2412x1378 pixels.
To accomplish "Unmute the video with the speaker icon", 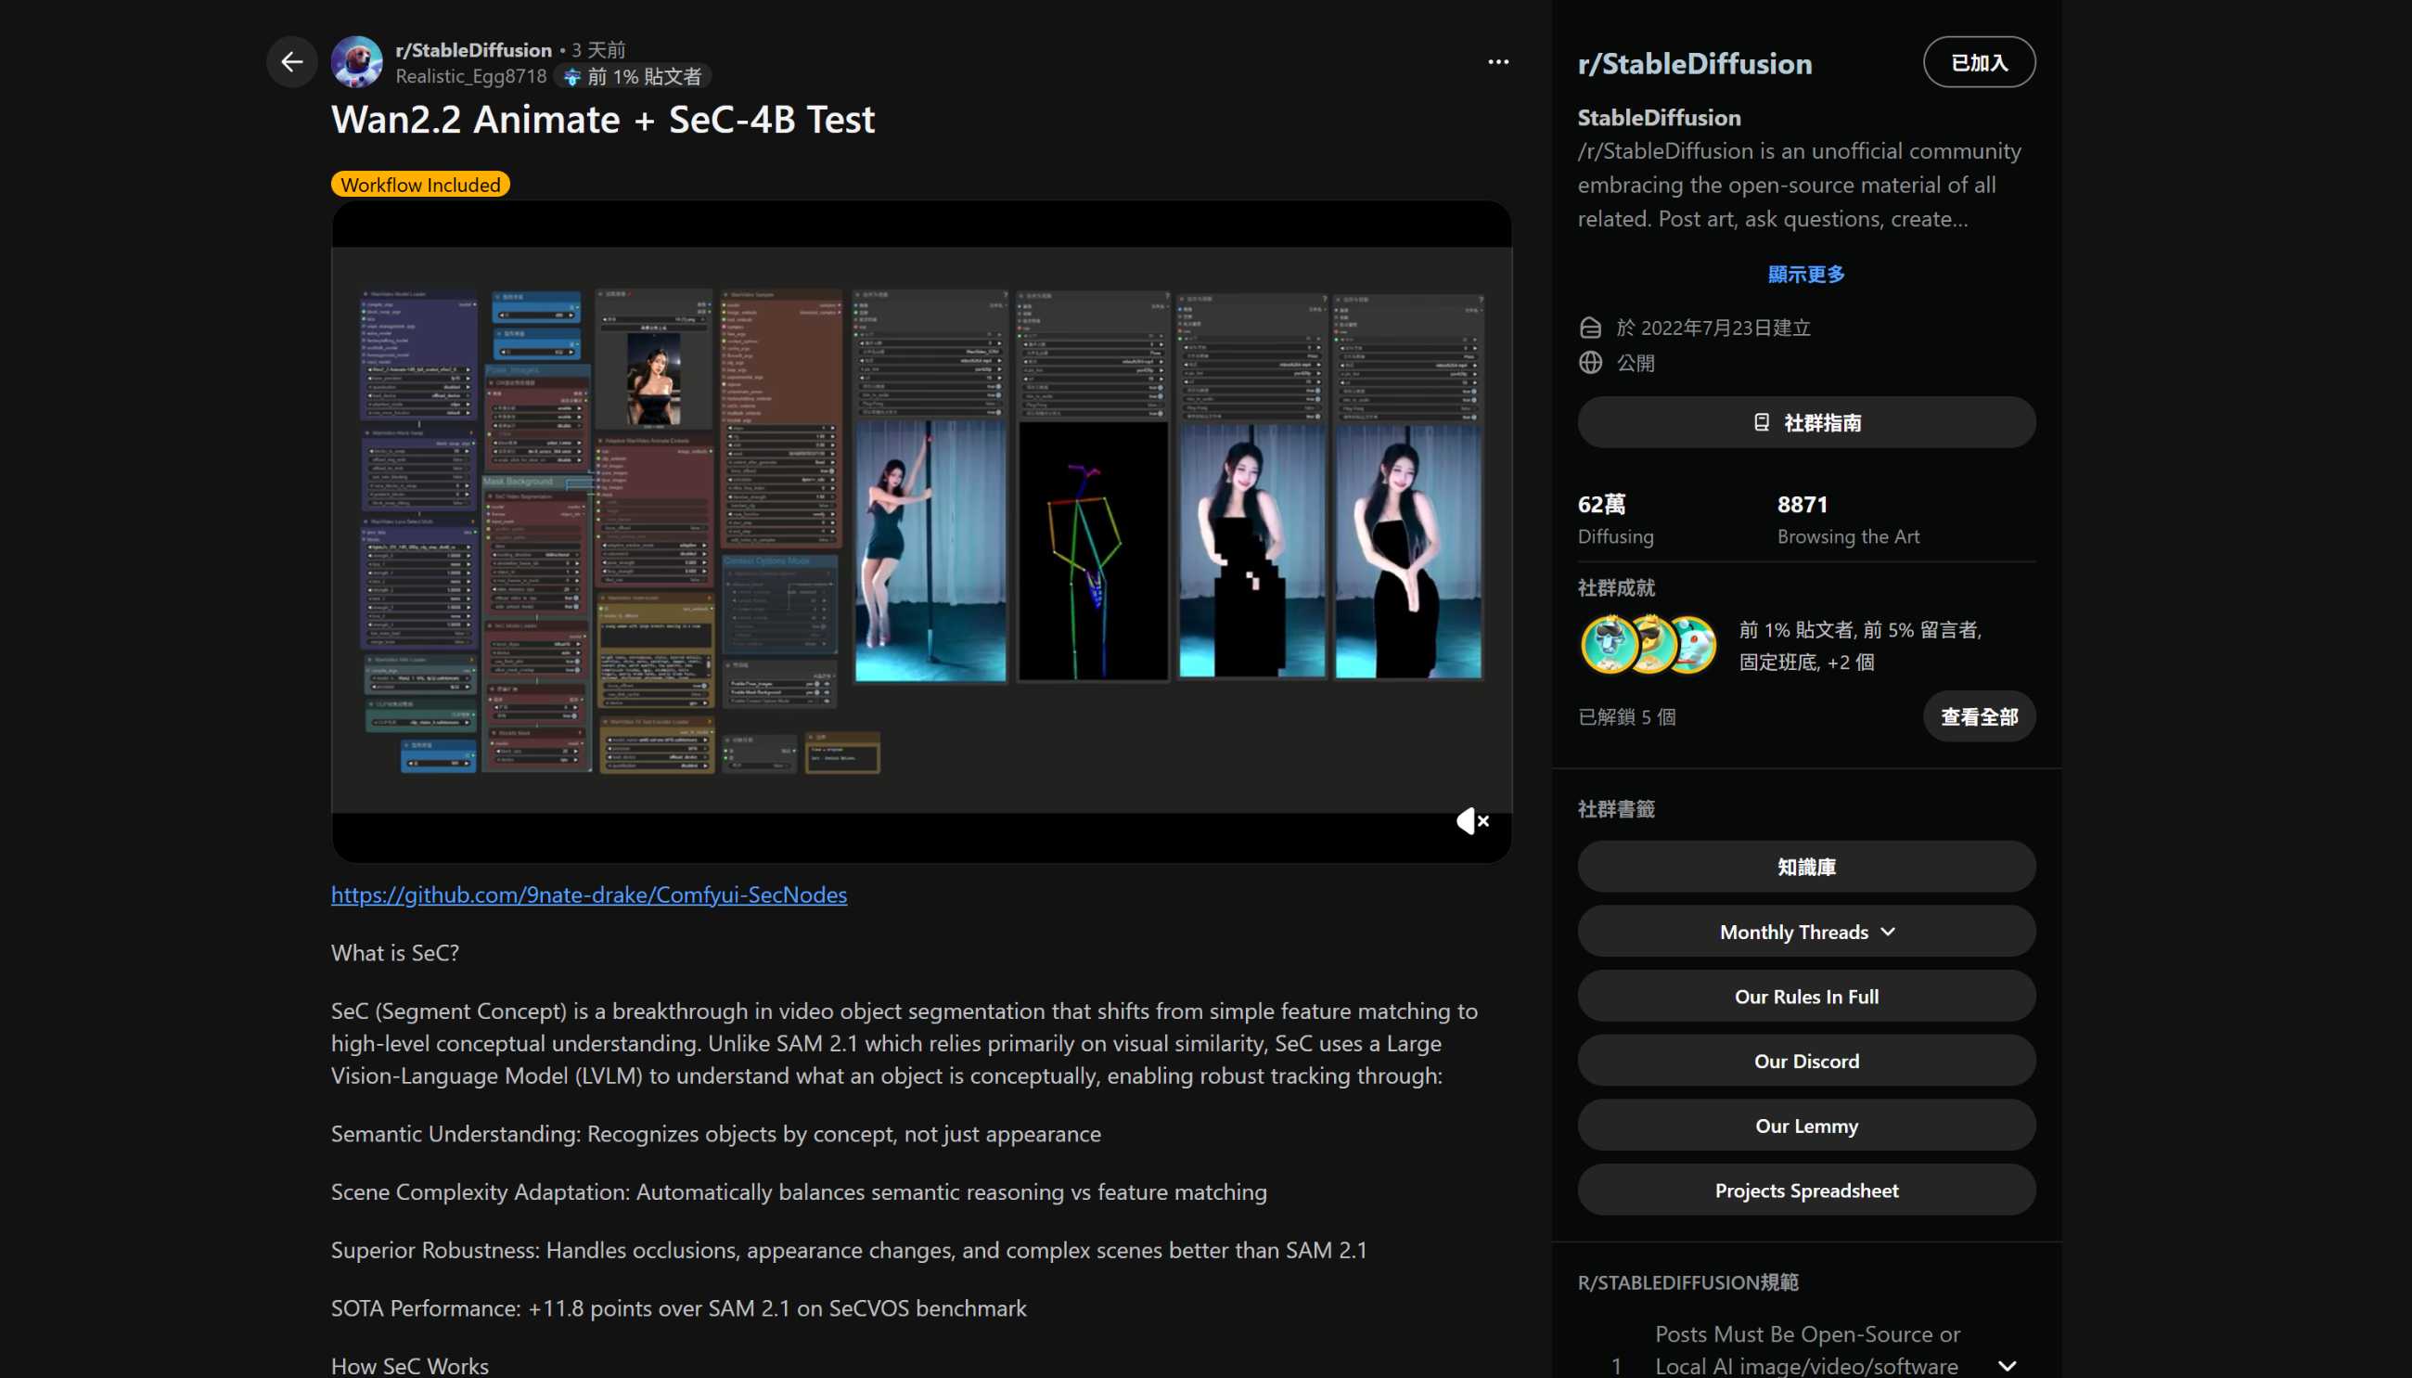I will [1472, 820].
